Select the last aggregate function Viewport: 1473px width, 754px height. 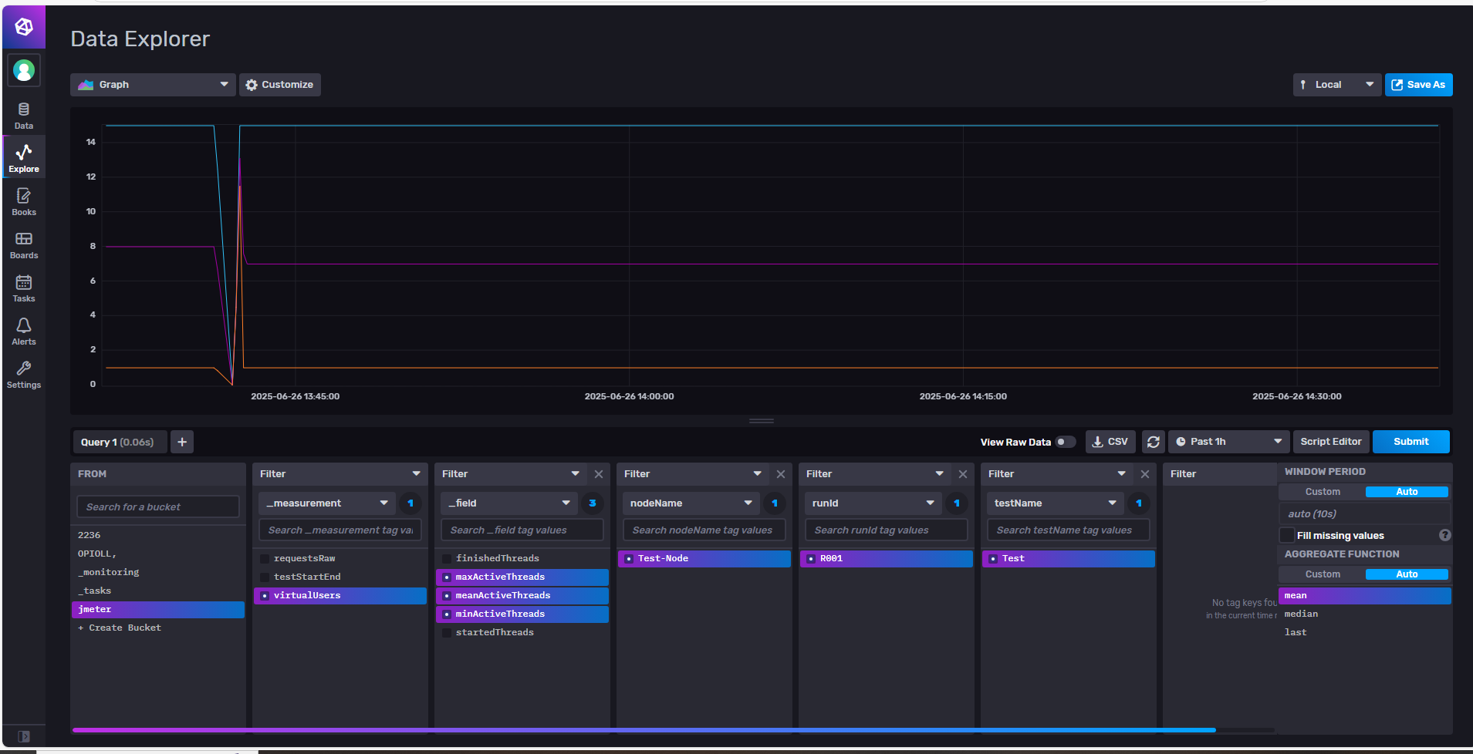[x=1364, y=633]
